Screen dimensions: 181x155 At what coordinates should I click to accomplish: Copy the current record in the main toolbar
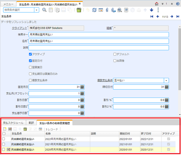point(57,10)
